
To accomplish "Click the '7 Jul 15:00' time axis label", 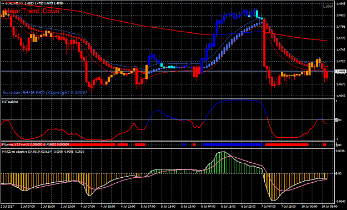I will [x=288, y=206].
